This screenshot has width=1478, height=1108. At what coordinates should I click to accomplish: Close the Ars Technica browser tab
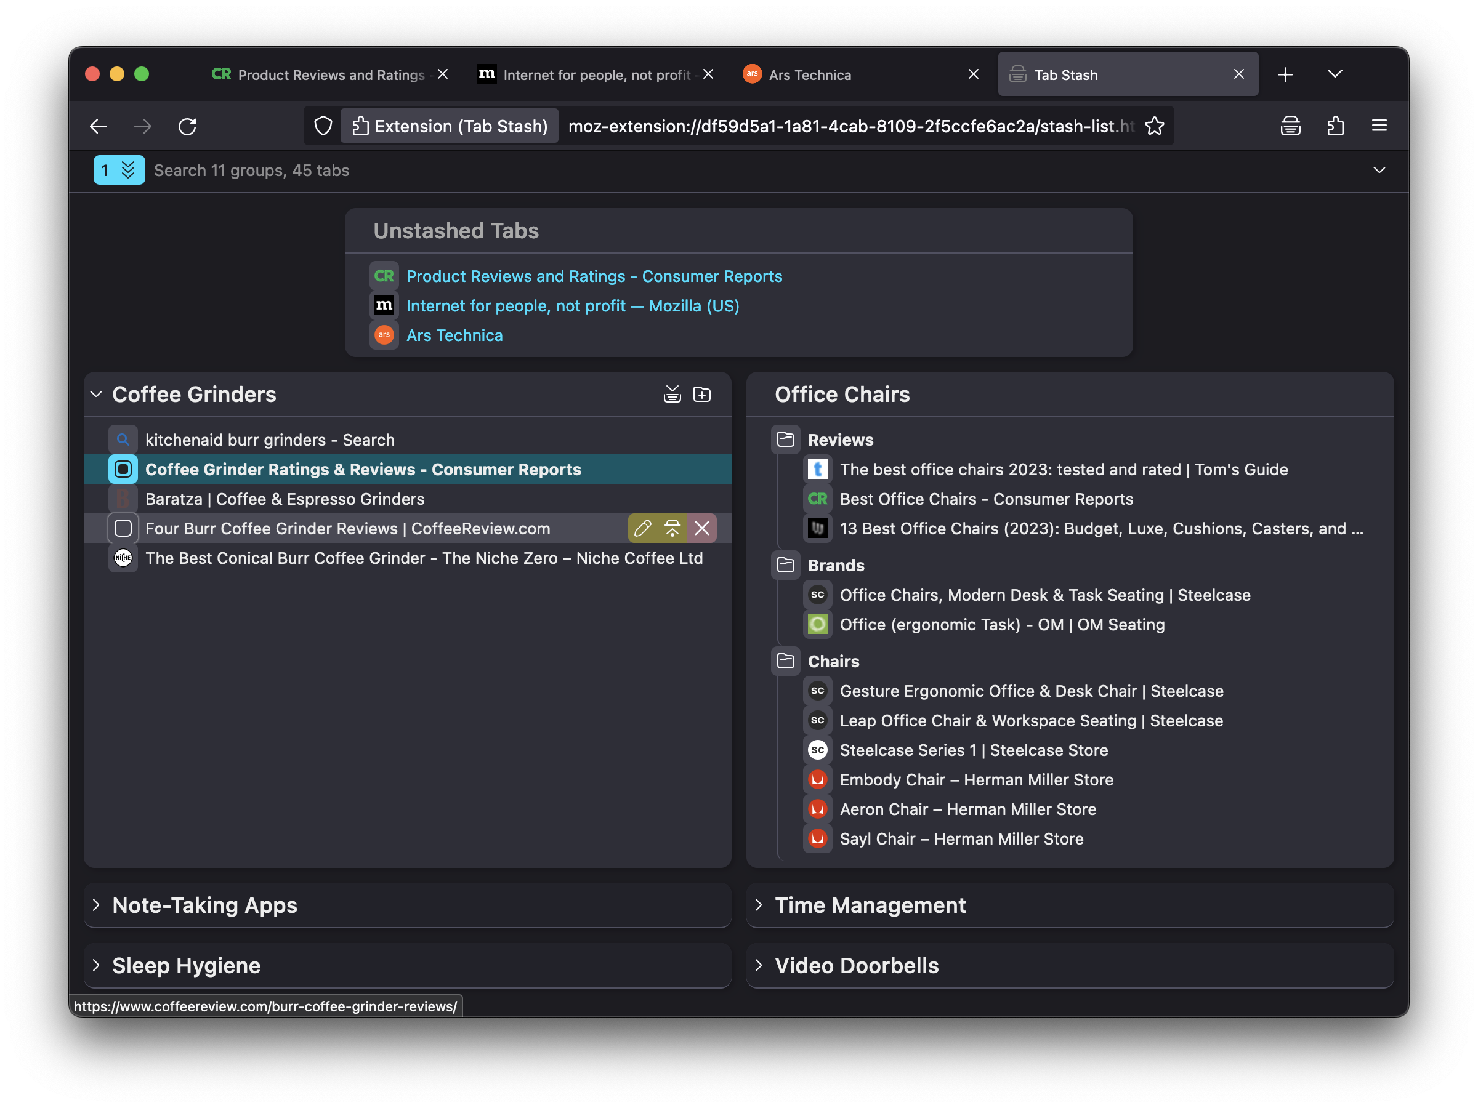pos(974,74)
